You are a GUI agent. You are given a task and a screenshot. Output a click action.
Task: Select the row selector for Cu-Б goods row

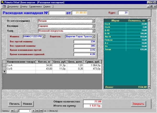[x=4, y=68]
